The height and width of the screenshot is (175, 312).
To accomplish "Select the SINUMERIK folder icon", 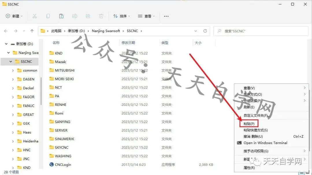I will point(51,139).
